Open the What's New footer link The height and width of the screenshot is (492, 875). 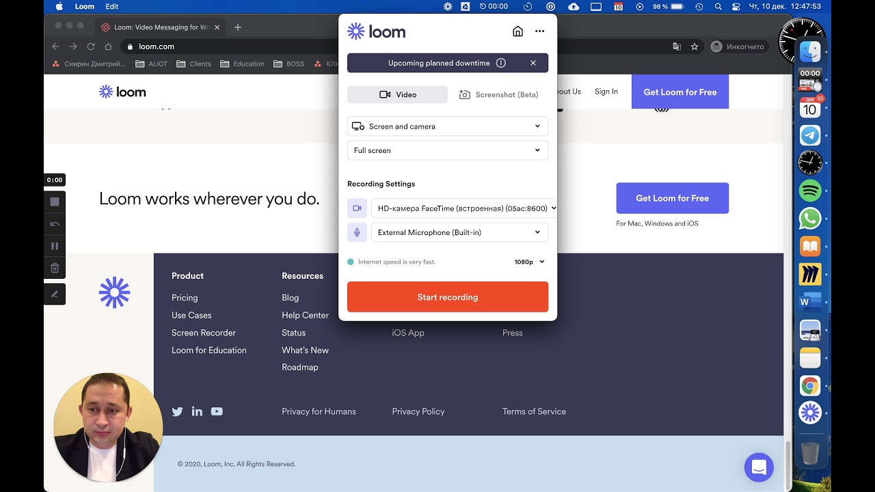pyautogui.click(x=306, y=350)
